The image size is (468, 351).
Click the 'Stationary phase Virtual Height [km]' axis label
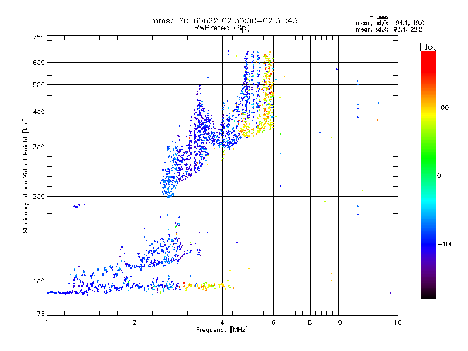coord(26,175)
